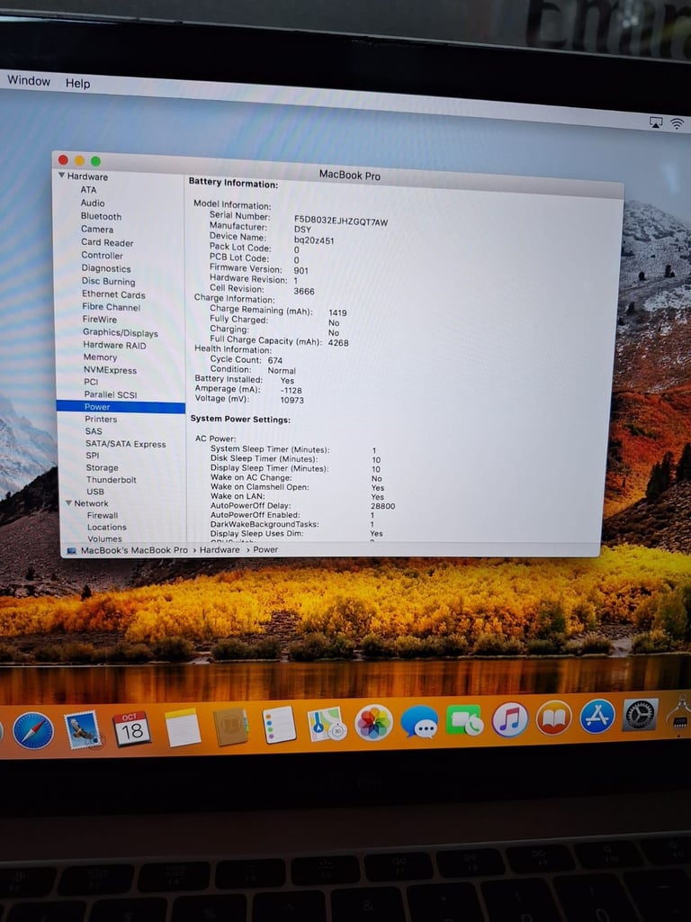
Task: Select Printers in the sidebar
Action: (x=101, y=420)
